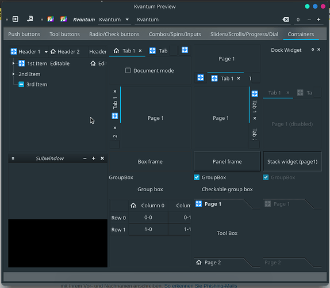
Task: Select table cell 1-1
Action: click(x=179, y=229)
